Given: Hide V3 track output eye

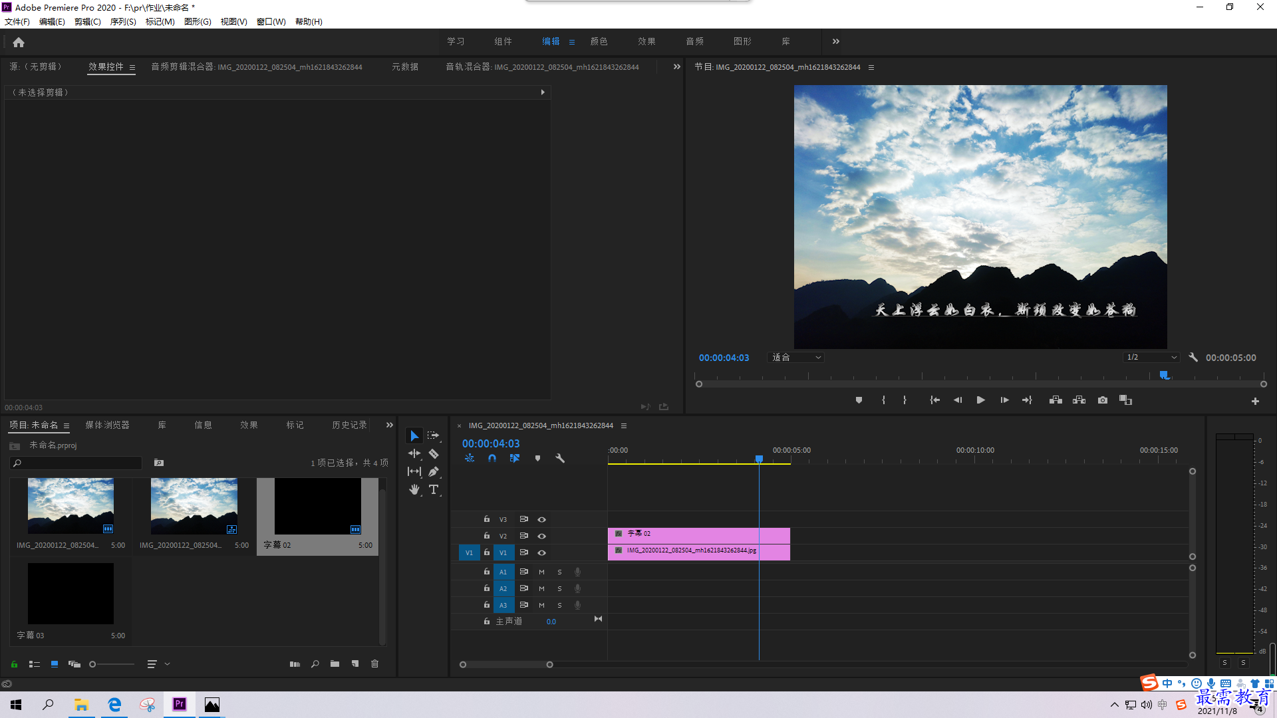Looking at the screenshot, I should coord(541,519).
